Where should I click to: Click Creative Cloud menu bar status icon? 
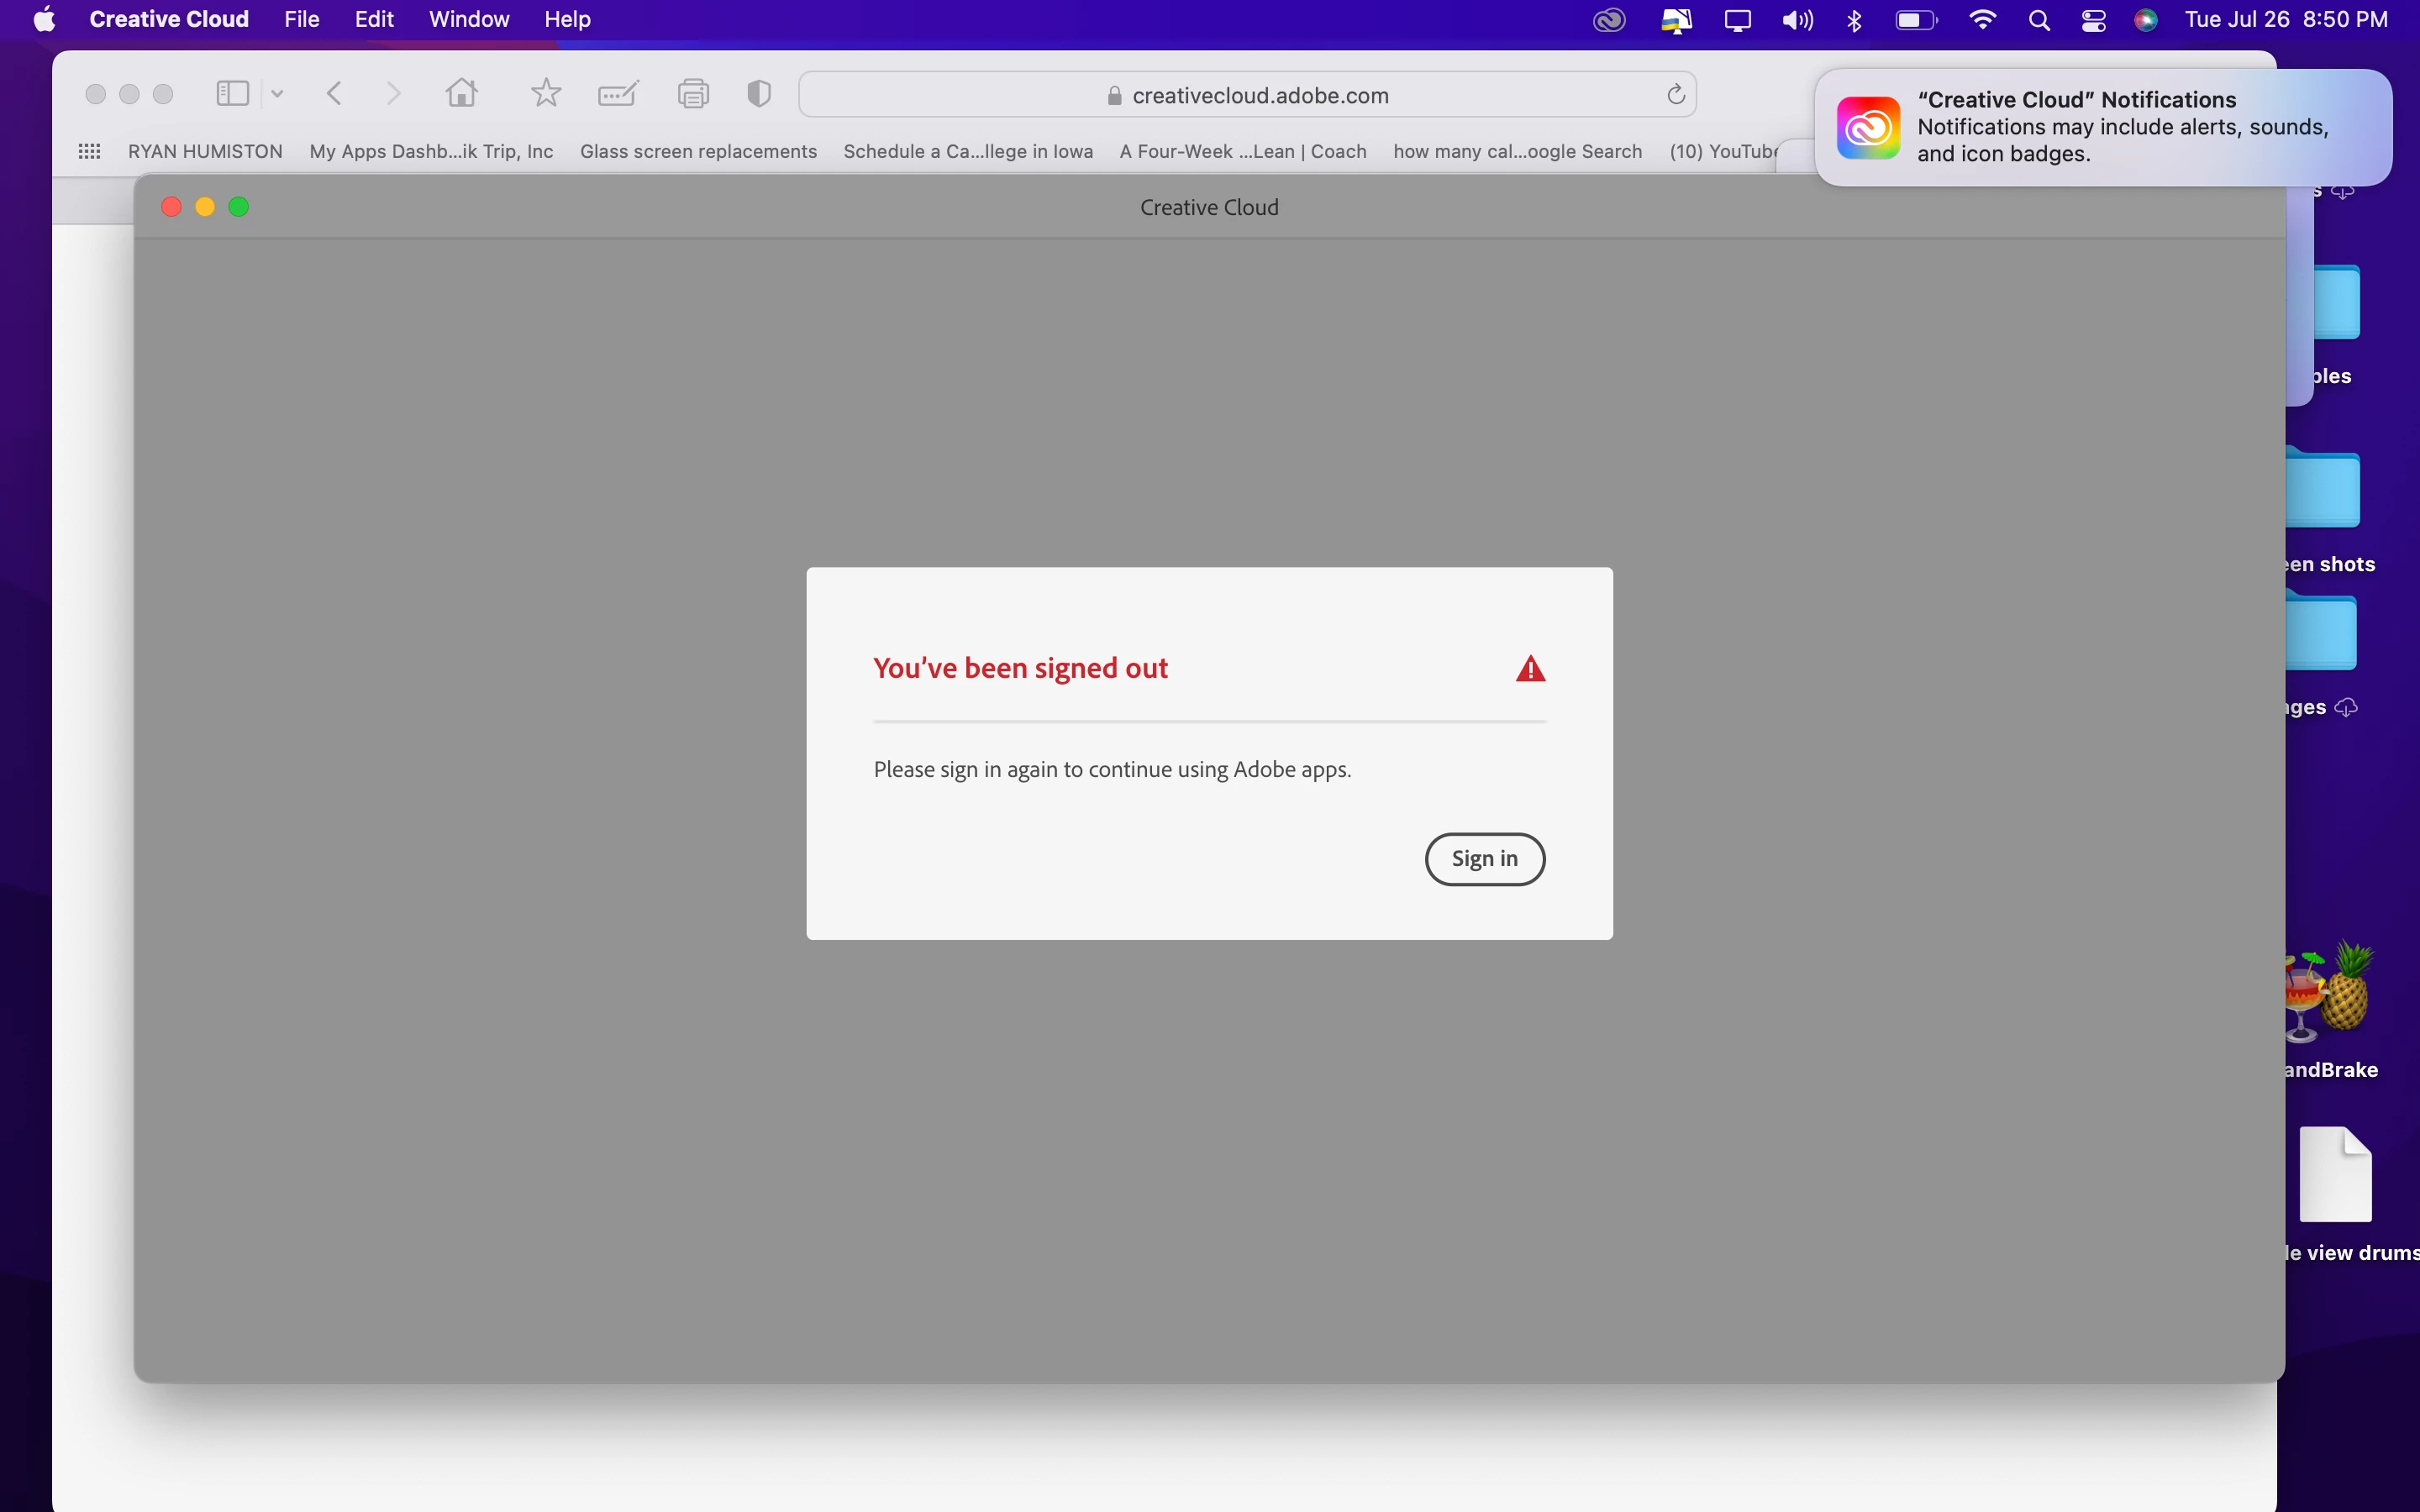click(1609, 20)
